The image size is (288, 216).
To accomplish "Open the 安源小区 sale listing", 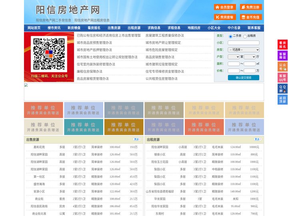I will pyautogui.click(x=39, y=191).
